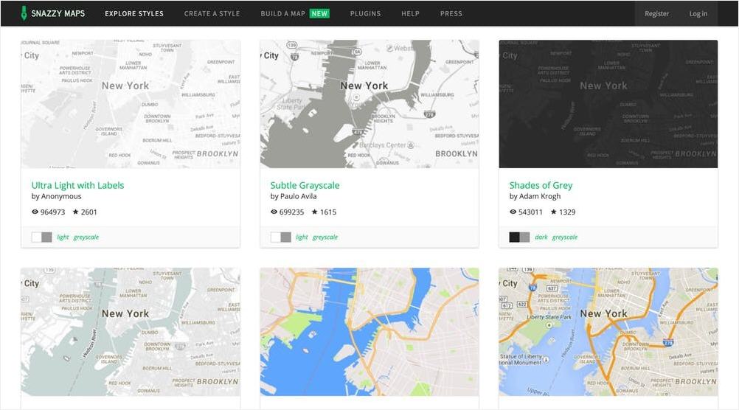Viewport: 739px width, 410px height.
Task: Click the color swatch on Subtle Grayscale card
Action: point(280,237)
